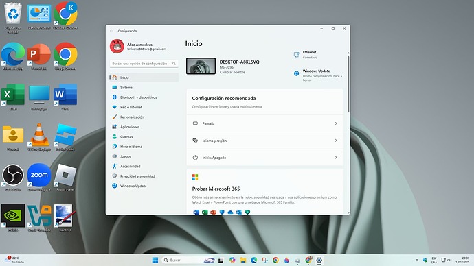Open File Explorer from the taskbar
Viewport: 474px width, 266px height.
[242, 260]
